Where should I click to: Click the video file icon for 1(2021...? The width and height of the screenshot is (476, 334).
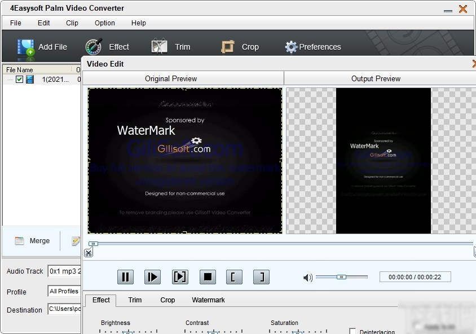click(x=30, y=79)
